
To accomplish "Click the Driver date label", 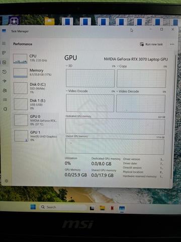I will tap(130, 163).
